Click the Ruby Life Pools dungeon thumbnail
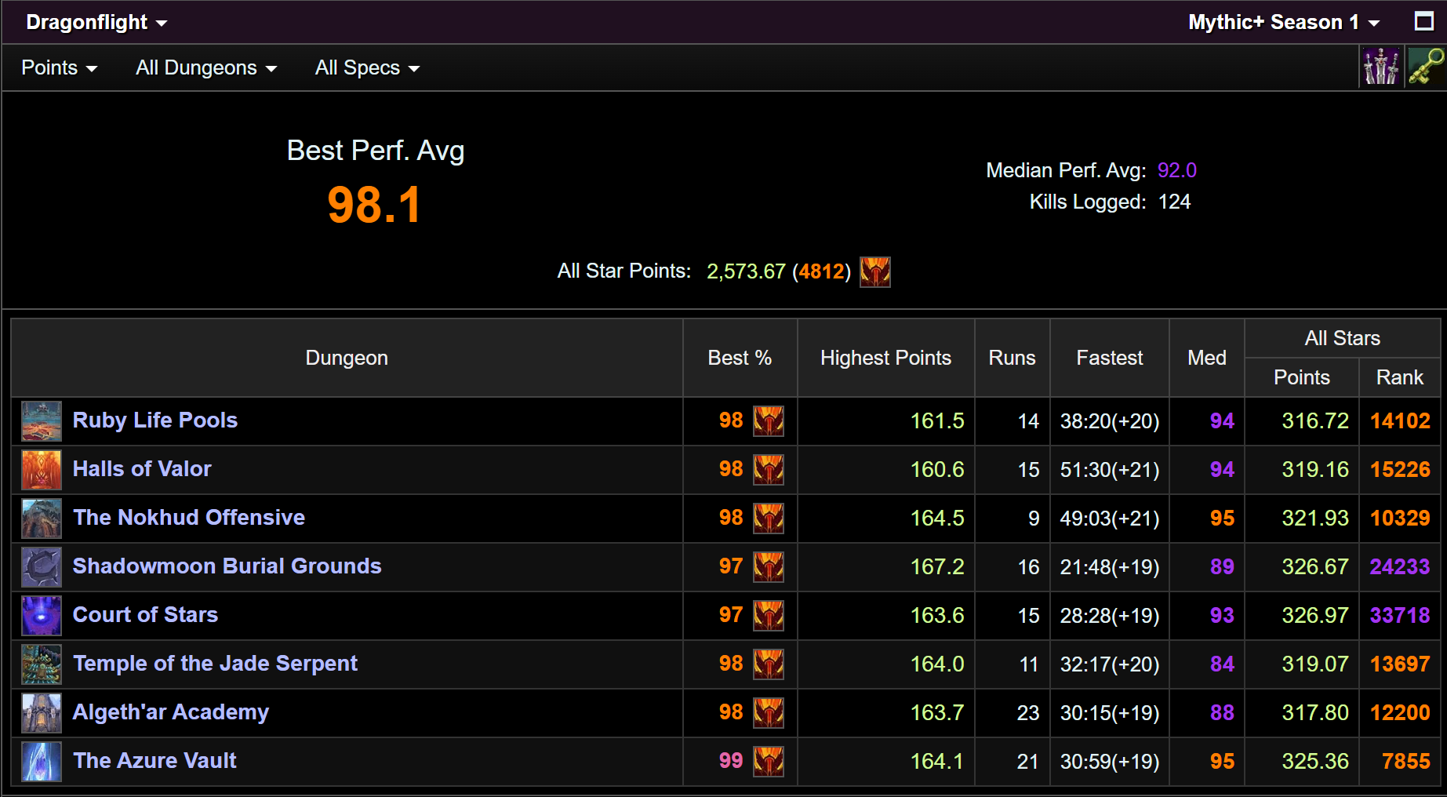This screenshot has width=1447, height=797. pyautogui.click(x=42, y=421)
